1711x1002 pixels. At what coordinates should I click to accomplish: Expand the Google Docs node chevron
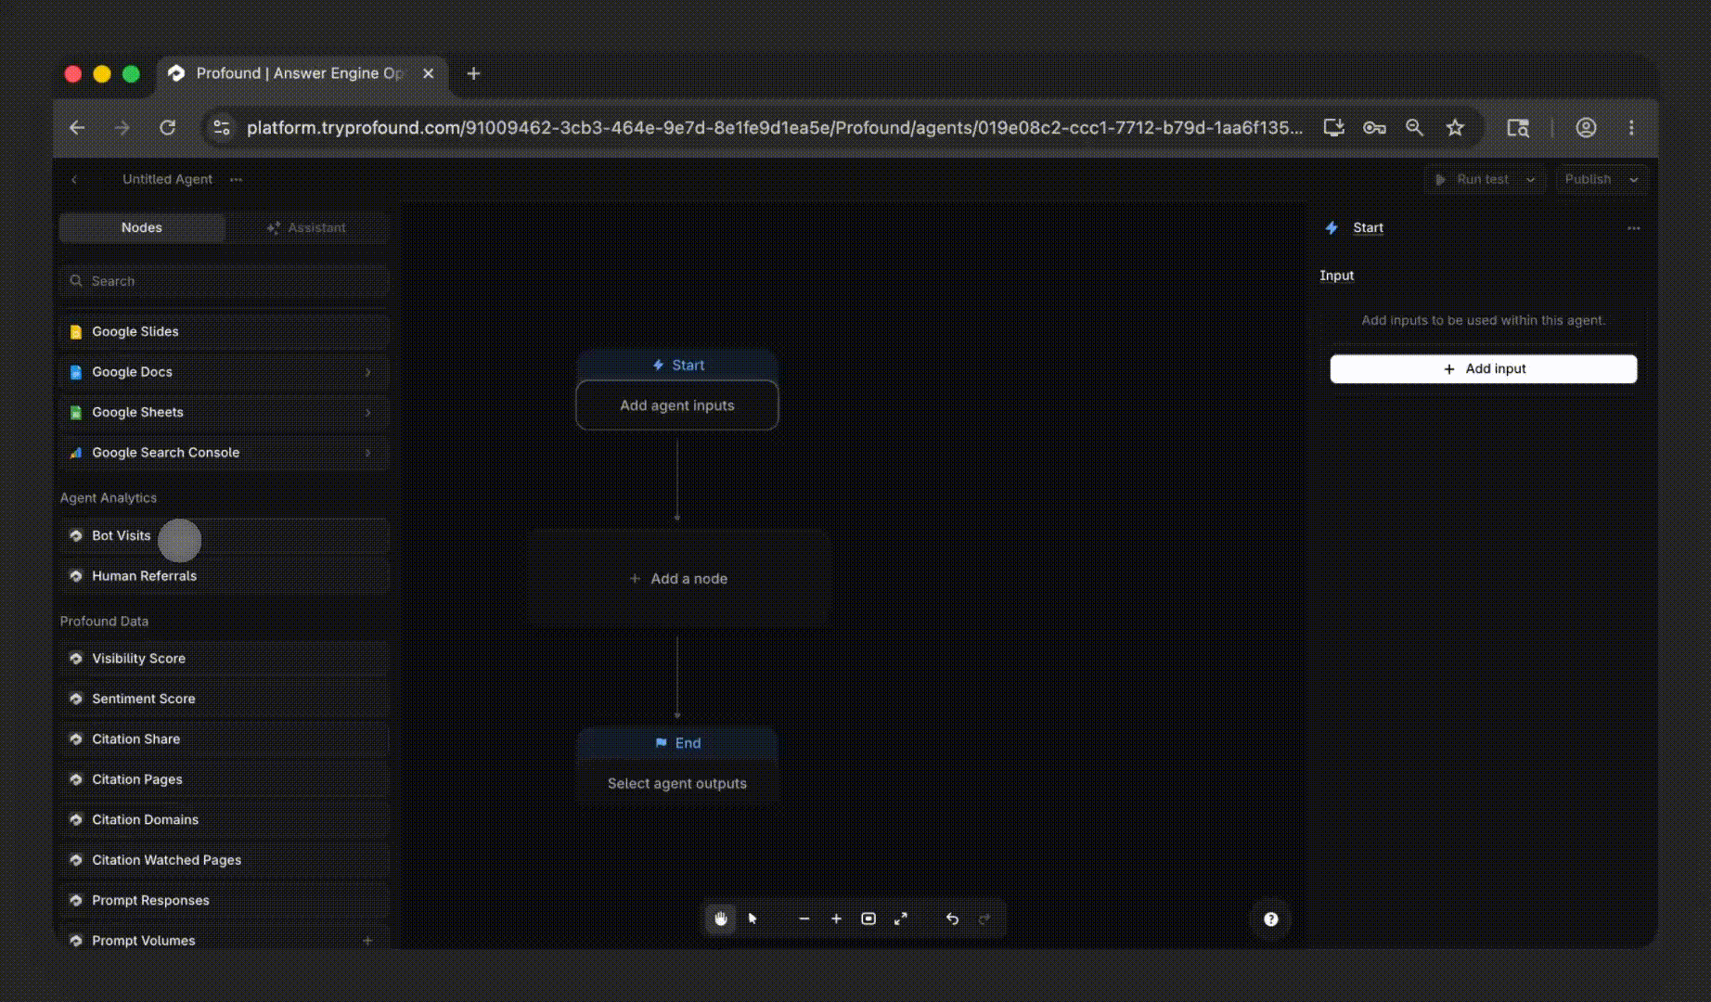[x=368, y=372]
